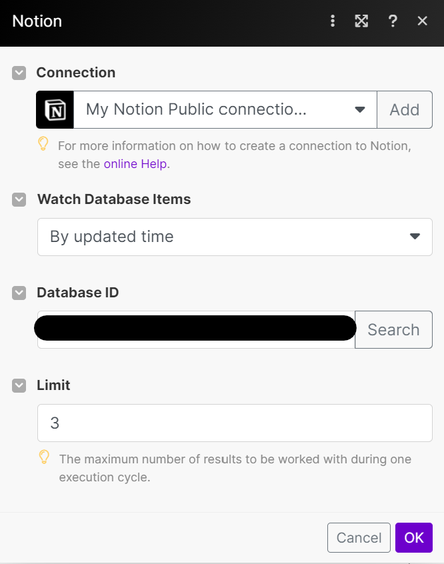The height and width of the screenshot is (564, 444).
Task: Toggle the Watch Database Items chevron
Action: coord(19,199)
